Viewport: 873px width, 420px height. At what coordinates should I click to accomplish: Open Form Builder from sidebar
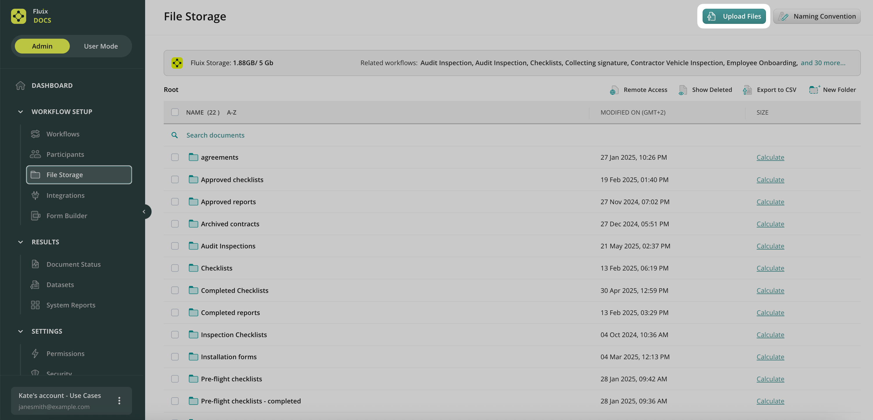pyautogui.click(x=66, y=216)
